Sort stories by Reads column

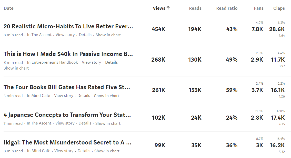(x=195, y=8)
